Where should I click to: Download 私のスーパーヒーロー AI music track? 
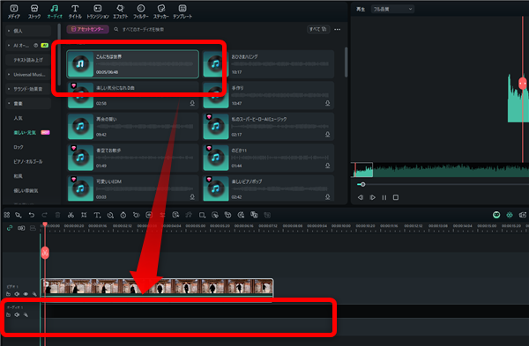tap(328, 135)
